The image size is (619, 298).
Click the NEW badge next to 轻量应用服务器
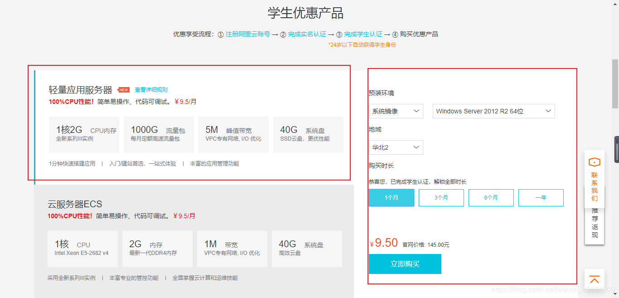pos(123,90)
